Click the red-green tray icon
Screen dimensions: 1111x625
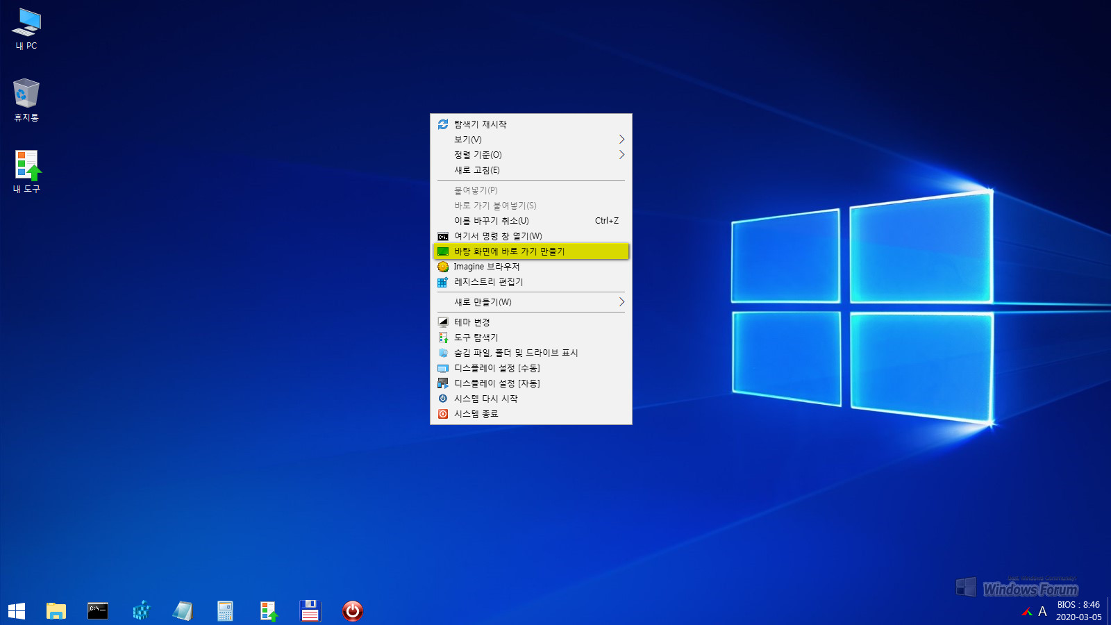[1027, 612]
